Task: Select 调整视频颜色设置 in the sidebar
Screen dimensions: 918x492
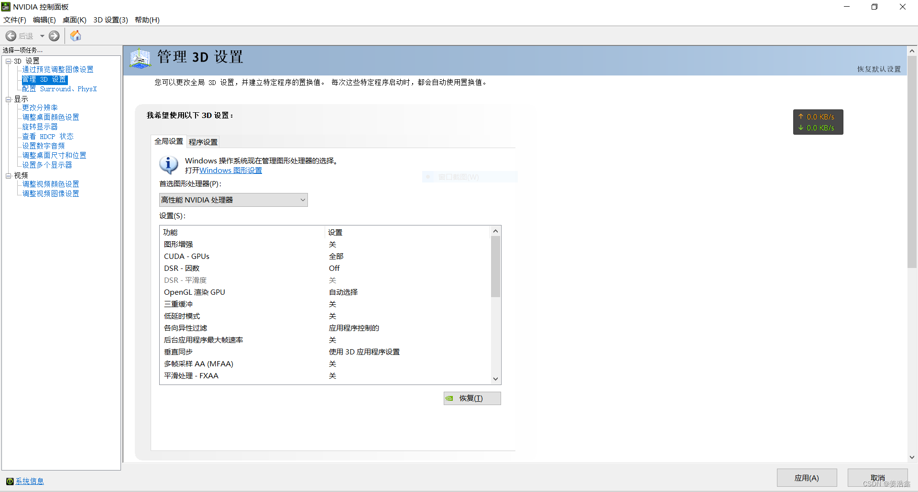Action: point(50,184)
